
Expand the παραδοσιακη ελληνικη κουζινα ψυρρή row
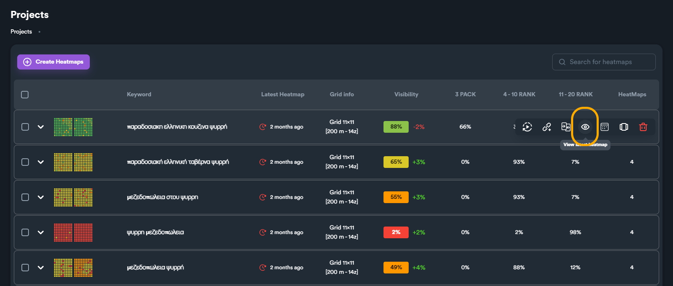41,127
